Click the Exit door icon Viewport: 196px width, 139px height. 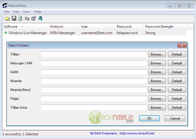(x=40, y=19)
